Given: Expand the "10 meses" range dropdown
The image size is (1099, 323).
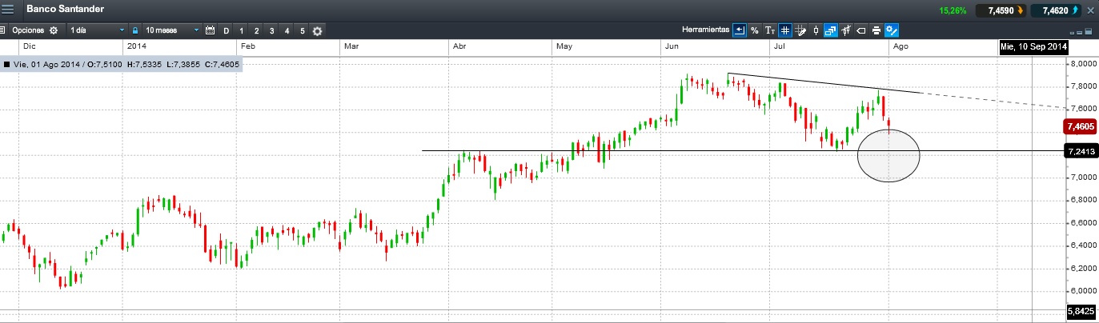Looking at the screenshot, I should pyautogui.click(x=172, y=30).
